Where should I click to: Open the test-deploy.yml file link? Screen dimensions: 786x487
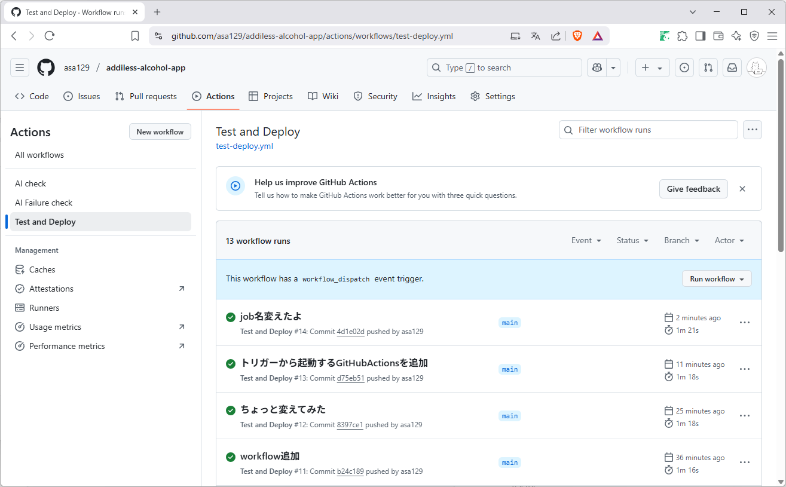coord(244,146)
